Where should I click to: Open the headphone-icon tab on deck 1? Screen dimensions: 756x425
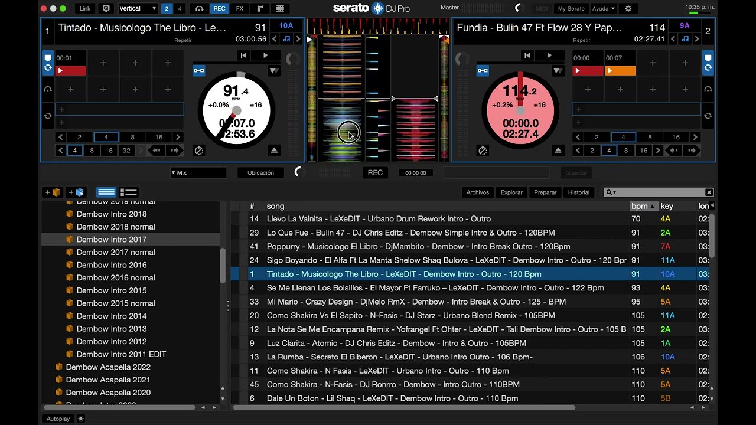coord(48,90)
